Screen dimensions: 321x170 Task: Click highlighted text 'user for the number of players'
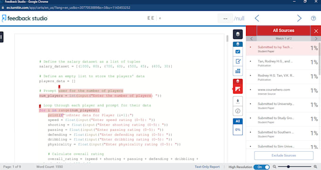[x=91, y=91]
